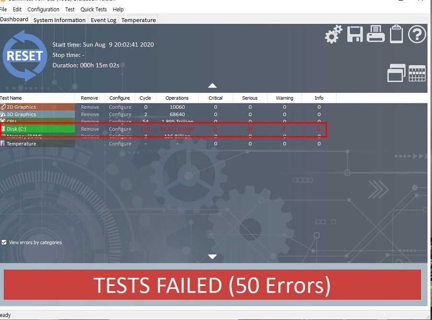Click the Duration 000h 15m 02s text

tap(86, 65)
